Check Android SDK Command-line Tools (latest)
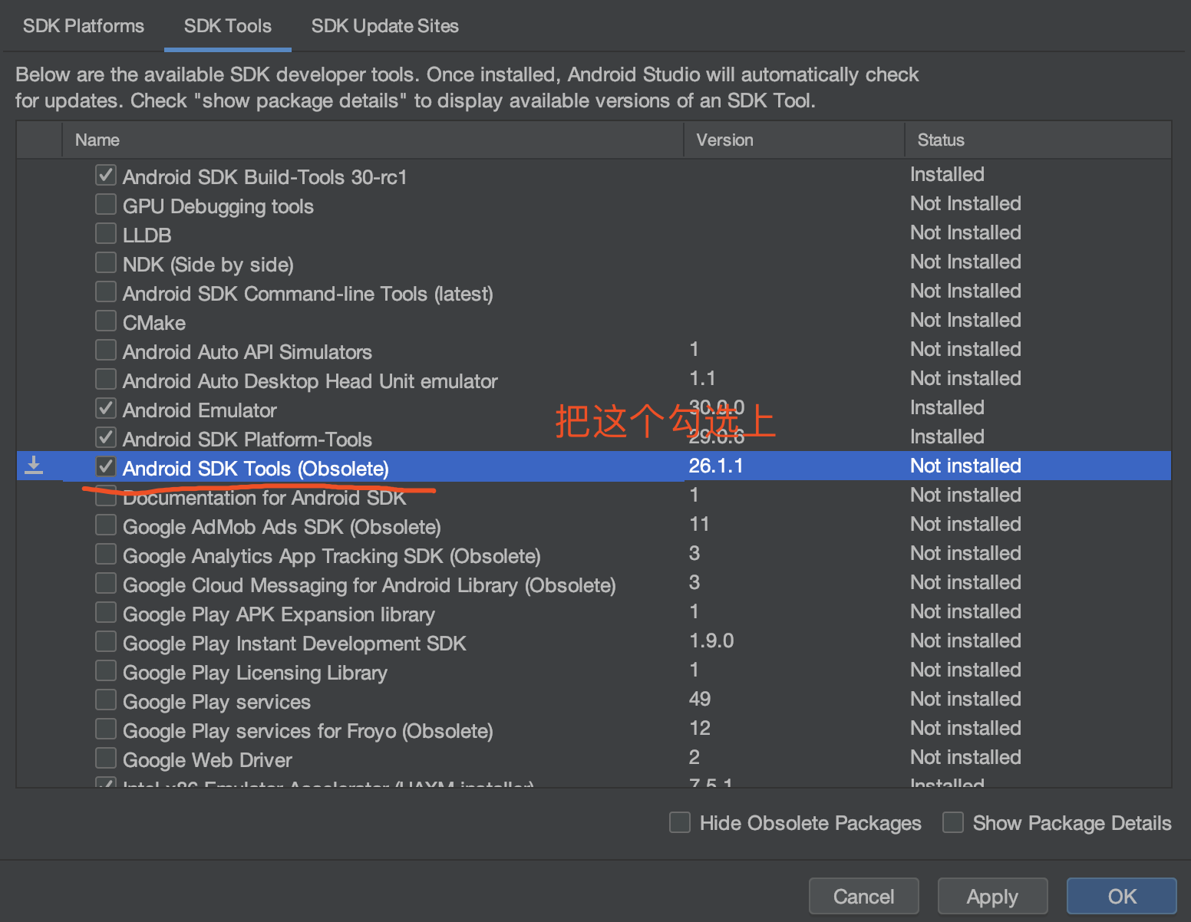Screen dimensions: 1191x922 pyautogui.click(x=105, y=291)
